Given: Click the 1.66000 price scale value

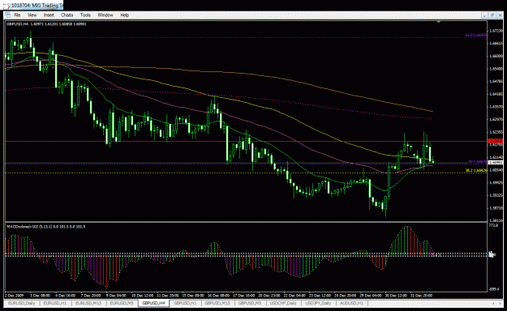Looking at the screenshot, I should (x=496, y=56).
